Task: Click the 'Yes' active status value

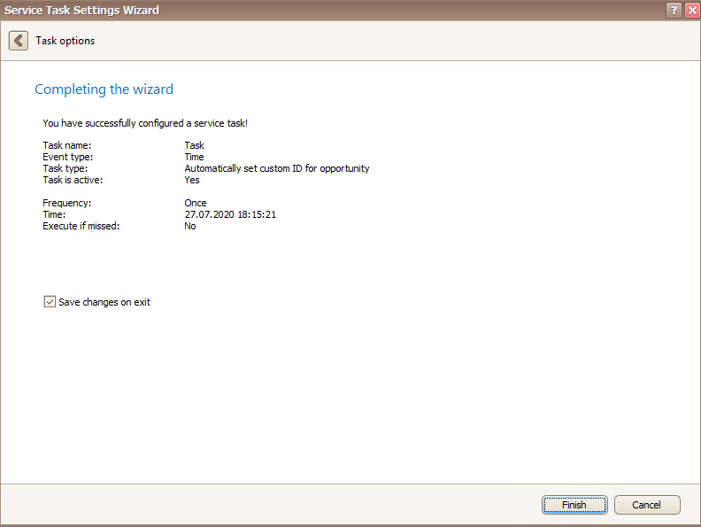Action: point(192,180)
